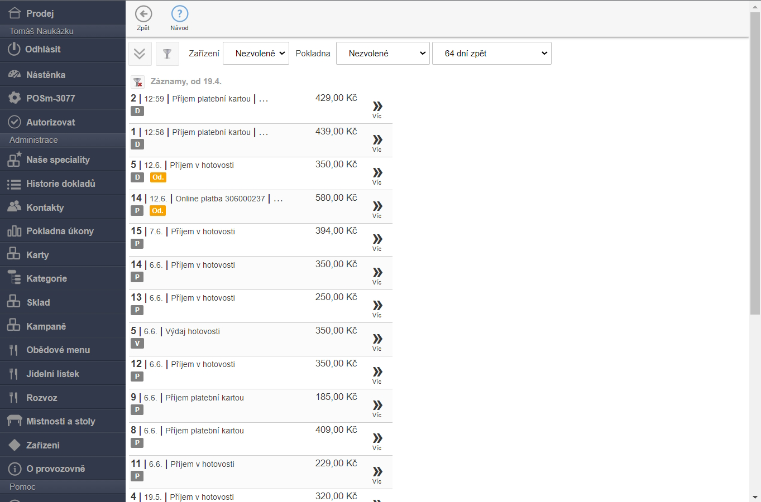Select Sklad in the sidebar
The image size is (761, 502).
click(38, 302)
